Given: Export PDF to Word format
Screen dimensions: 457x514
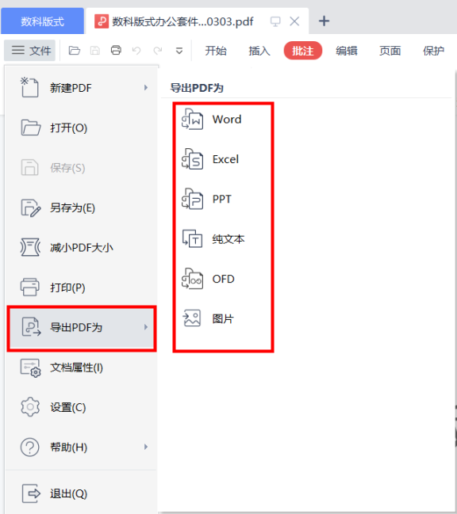Looking at the screenshot, I should pyautogui.click(x=212, y=120).
